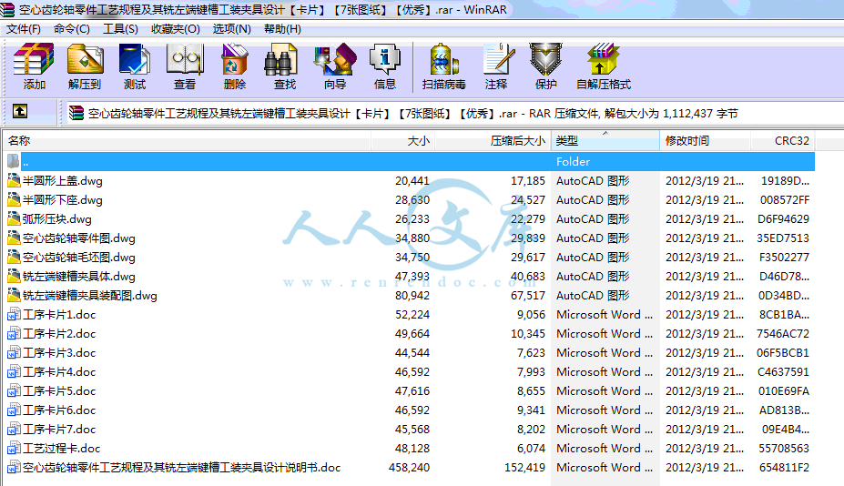Click the icon of 弧形压块.dwg
Screen dimensions: 844x486
click(14, 218)
